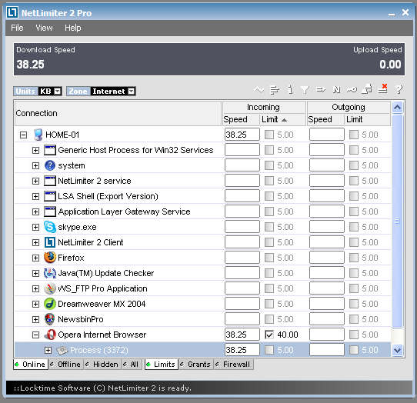417x403 pixels.
Task: Click the funnel filter icon
Action: [305, 90]
